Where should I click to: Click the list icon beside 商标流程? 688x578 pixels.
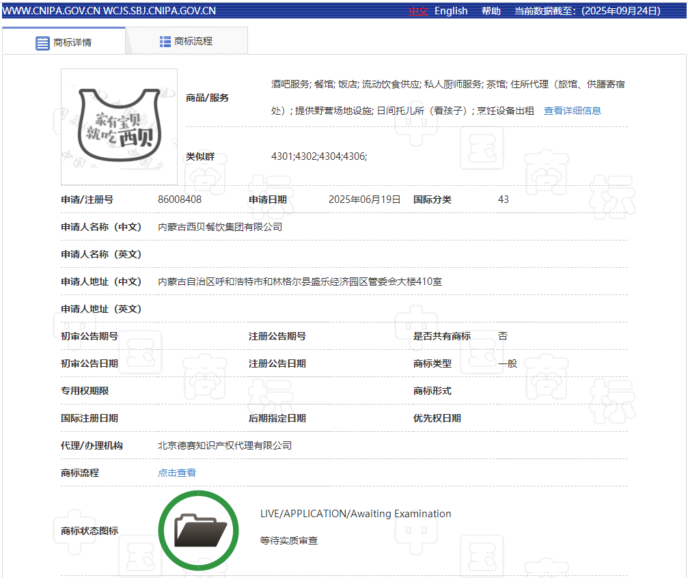[x=165, y=42]
